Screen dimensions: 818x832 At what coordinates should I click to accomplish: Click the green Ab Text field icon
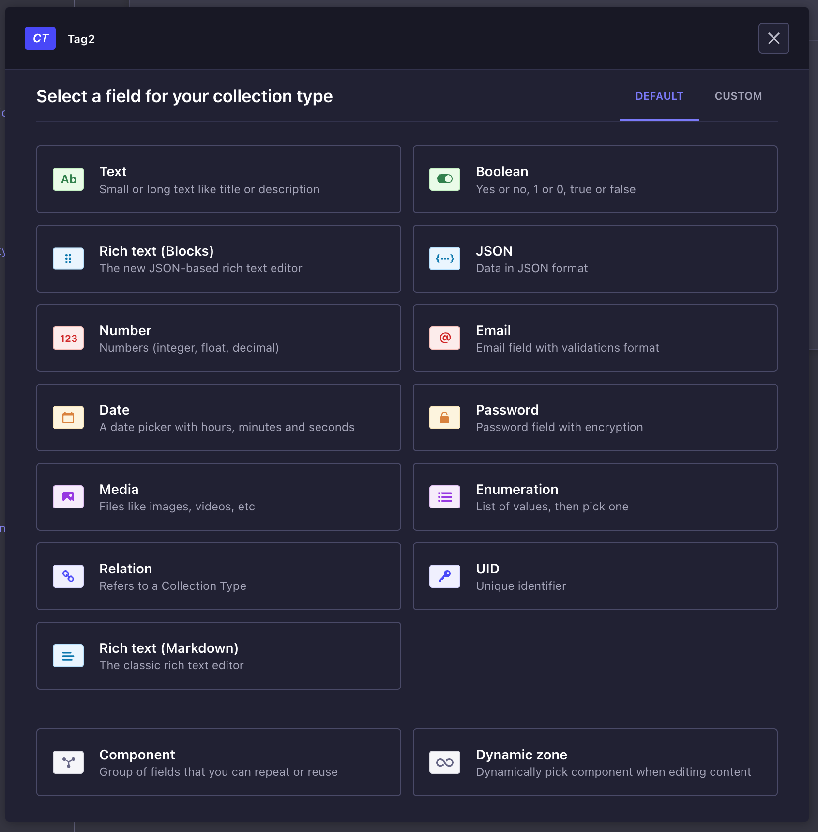coord(68,179)
